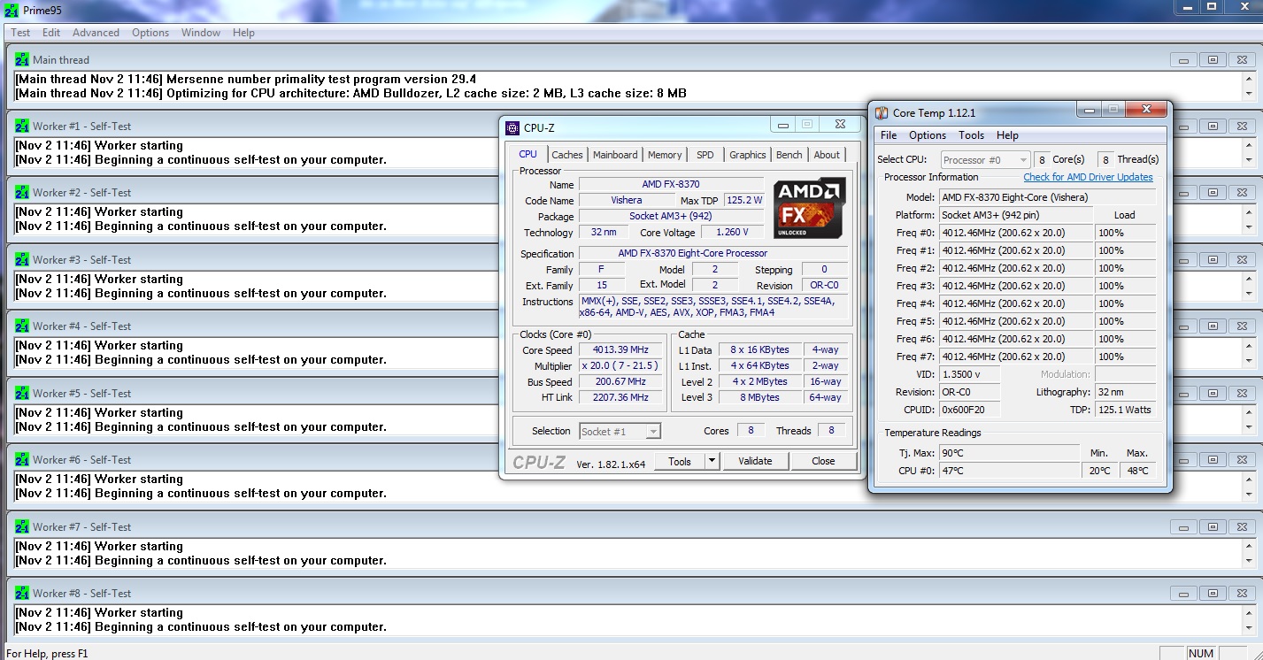Open the Edit menu in Prime95
The height and width of the screenshot is (660, 1263).
coord(51,33)
